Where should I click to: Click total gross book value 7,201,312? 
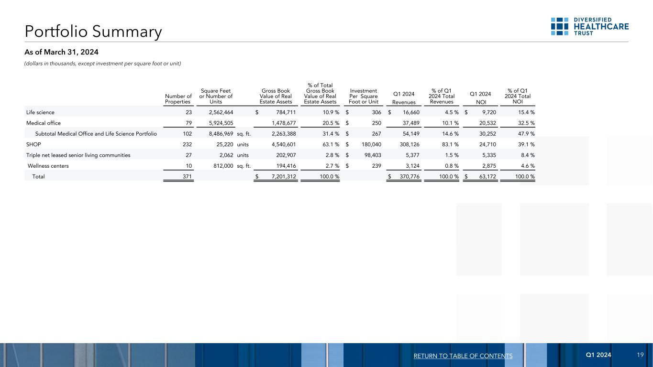tap(280, 177)
